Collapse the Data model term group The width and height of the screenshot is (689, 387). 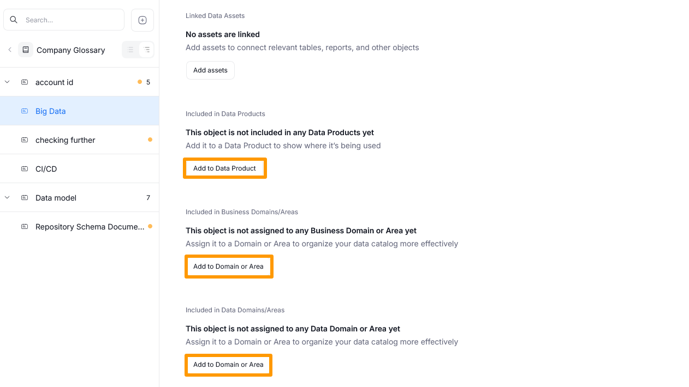point(7,197)
